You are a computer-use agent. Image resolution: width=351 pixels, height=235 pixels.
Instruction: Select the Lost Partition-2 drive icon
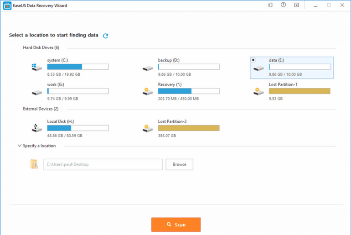[x=148, y=128]
